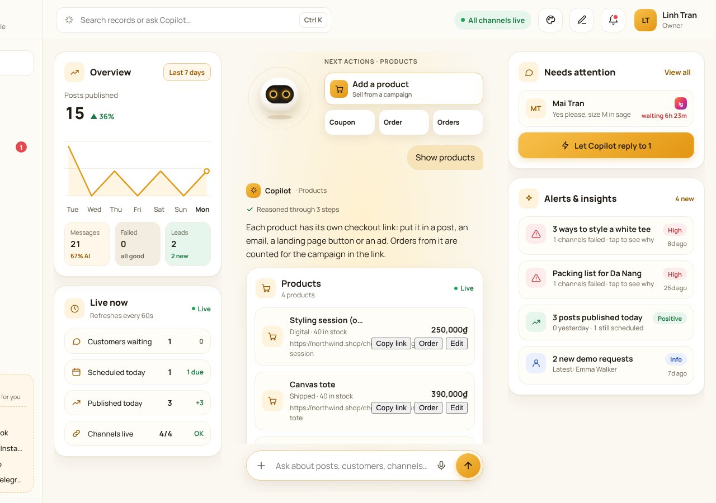Click the microphone icon in chat box
The height and width of the screenshot is (503, 716).
pos(441,466)
